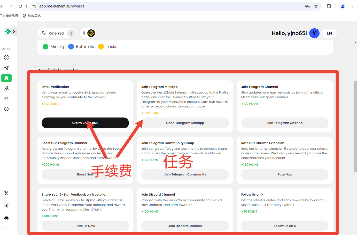Click Join Telegram Channel button
The width and height of the screenshot is (357, 235).
click(x=285, y=123)
